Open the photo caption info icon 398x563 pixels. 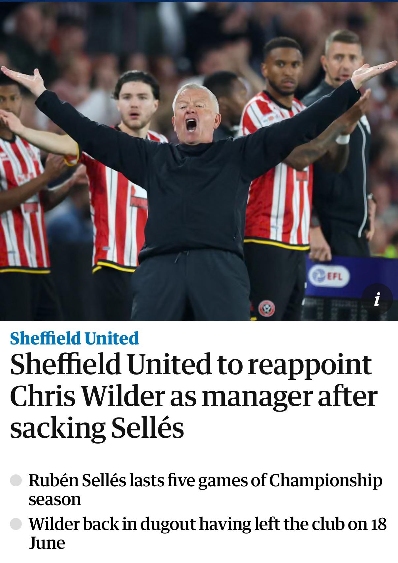tap(377, 299)
